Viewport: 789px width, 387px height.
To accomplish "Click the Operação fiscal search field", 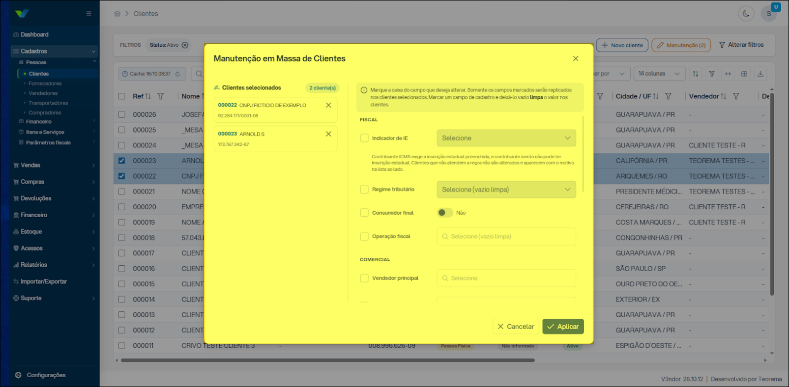I will click(506, 236).
